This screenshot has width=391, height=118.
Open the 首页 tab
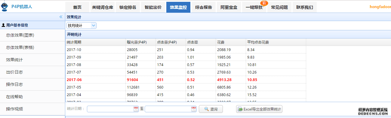tap(77, 7)
